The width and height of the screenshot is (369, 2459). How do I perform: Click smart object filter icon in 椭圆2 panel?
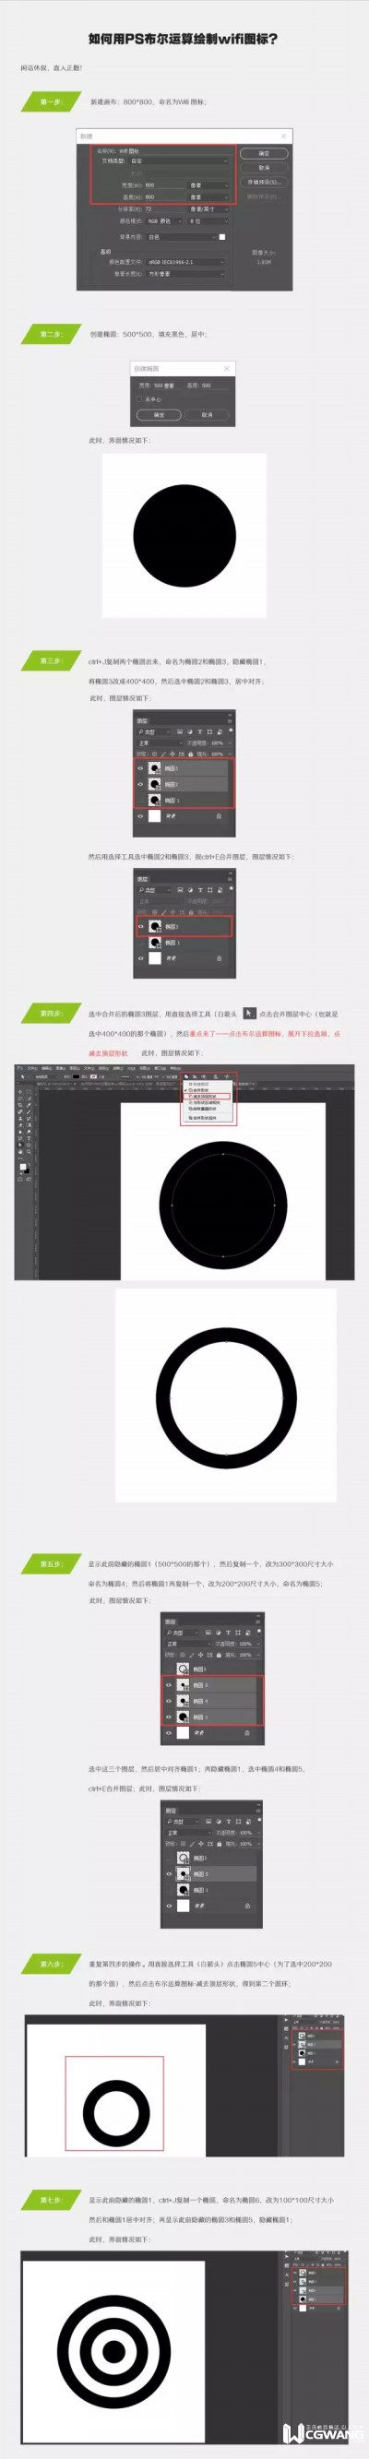(219, 732)
